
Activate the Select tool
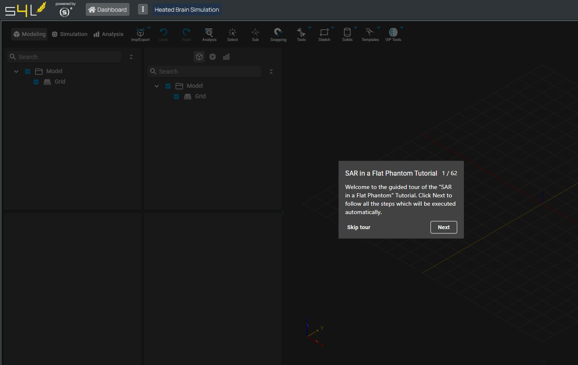(232, 34)
